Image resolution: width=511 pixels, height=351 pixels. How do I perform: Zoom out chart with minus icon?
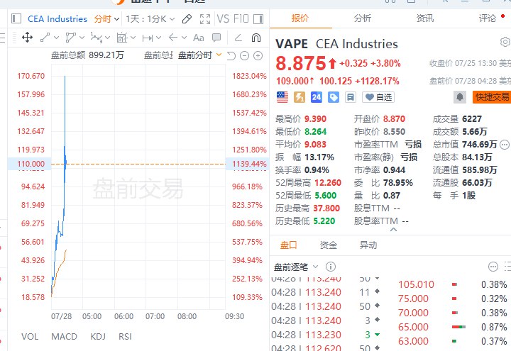pyautogui.click(x=244, y=56)
